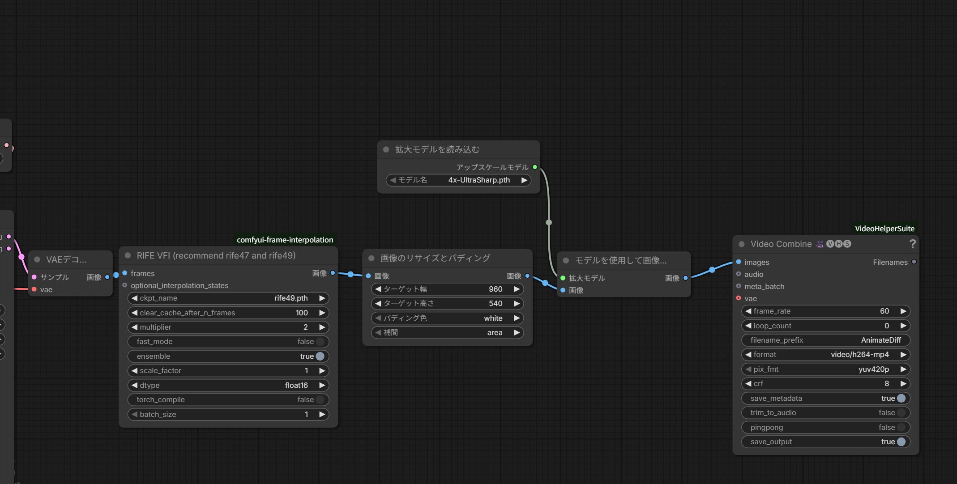The height and width of the screenshot is (484, 957).
Task: Collapse the 拡大モデルを読み込む node via title dot
Action: [386, 149]
